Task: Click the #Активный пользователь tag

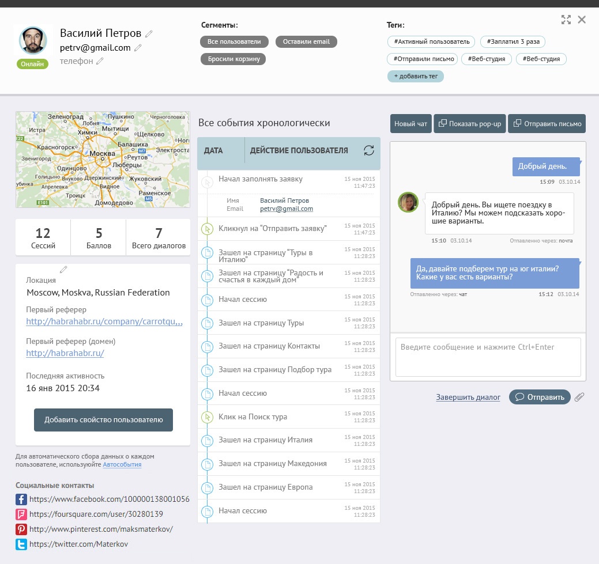Action: (x=431, y=41)
